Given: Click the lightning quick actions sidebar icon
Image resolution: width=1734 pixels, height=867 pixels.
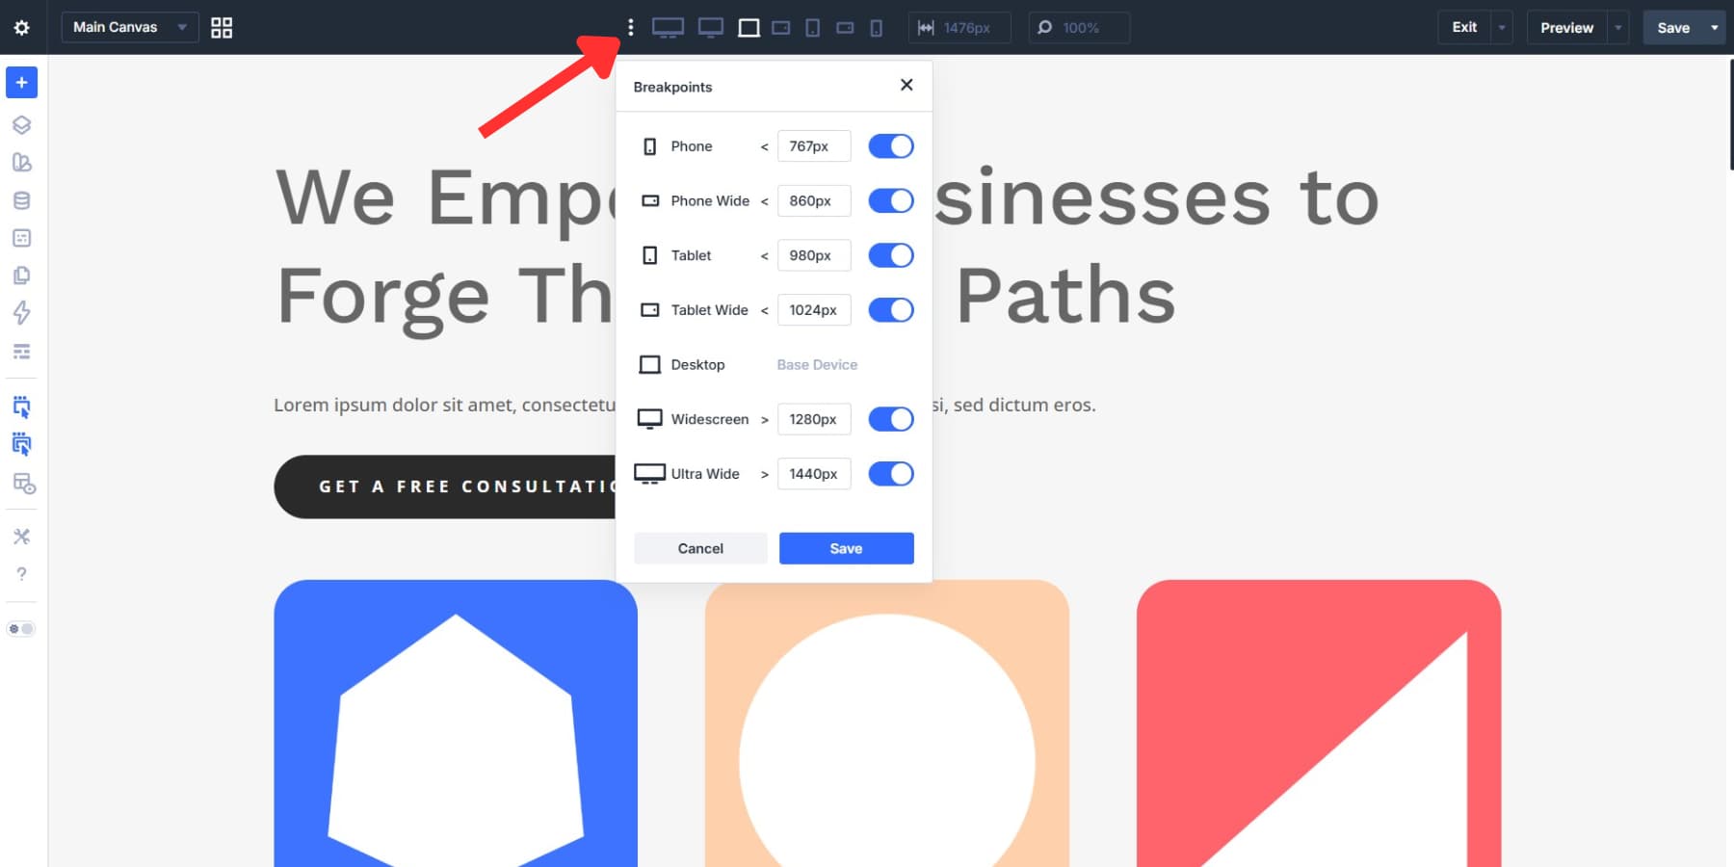Looking at the screenshot, I should pos(21,314).
